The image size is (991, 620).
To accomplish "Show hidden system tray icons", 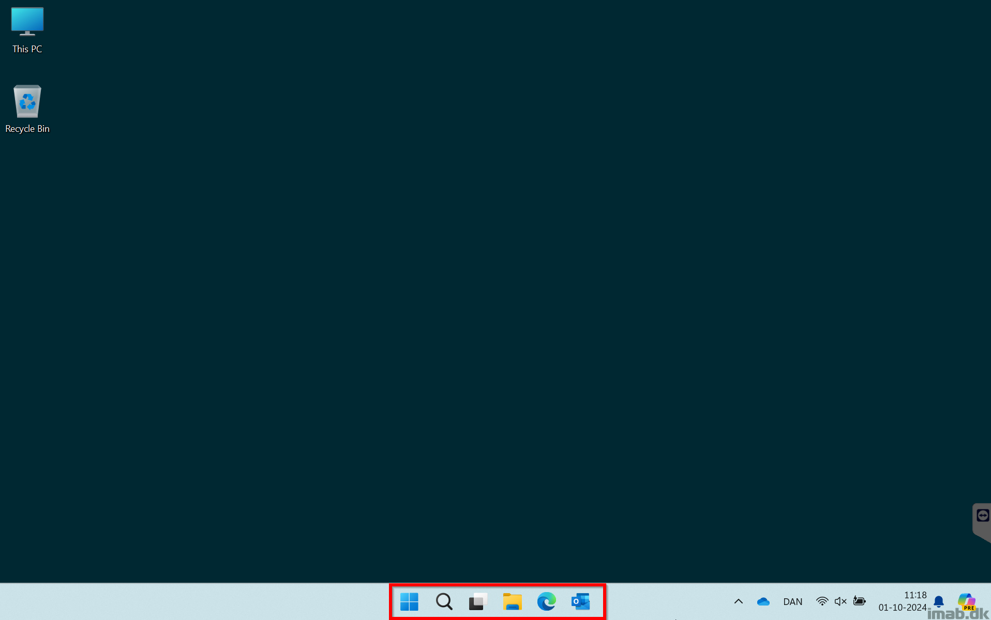I will click(x=739, y=601).
